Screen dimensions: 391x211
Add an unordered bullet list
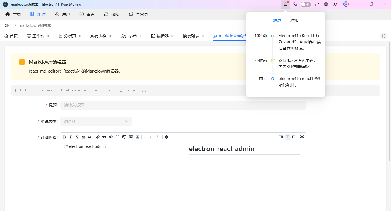pos(146,137)
